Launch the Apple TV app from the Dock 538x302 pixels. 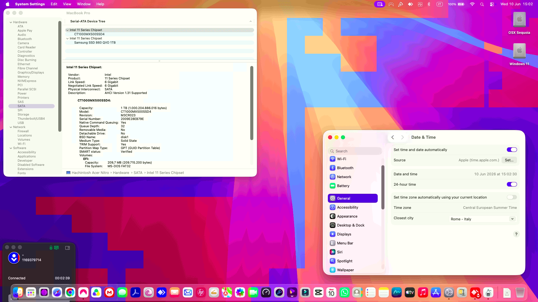pyautogui.click(x=410, y=292)
